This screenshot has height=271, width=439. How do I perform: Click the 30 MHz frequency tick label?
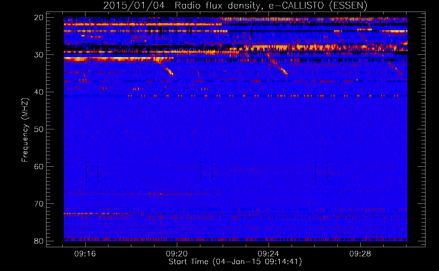click(x=39, y=55)
